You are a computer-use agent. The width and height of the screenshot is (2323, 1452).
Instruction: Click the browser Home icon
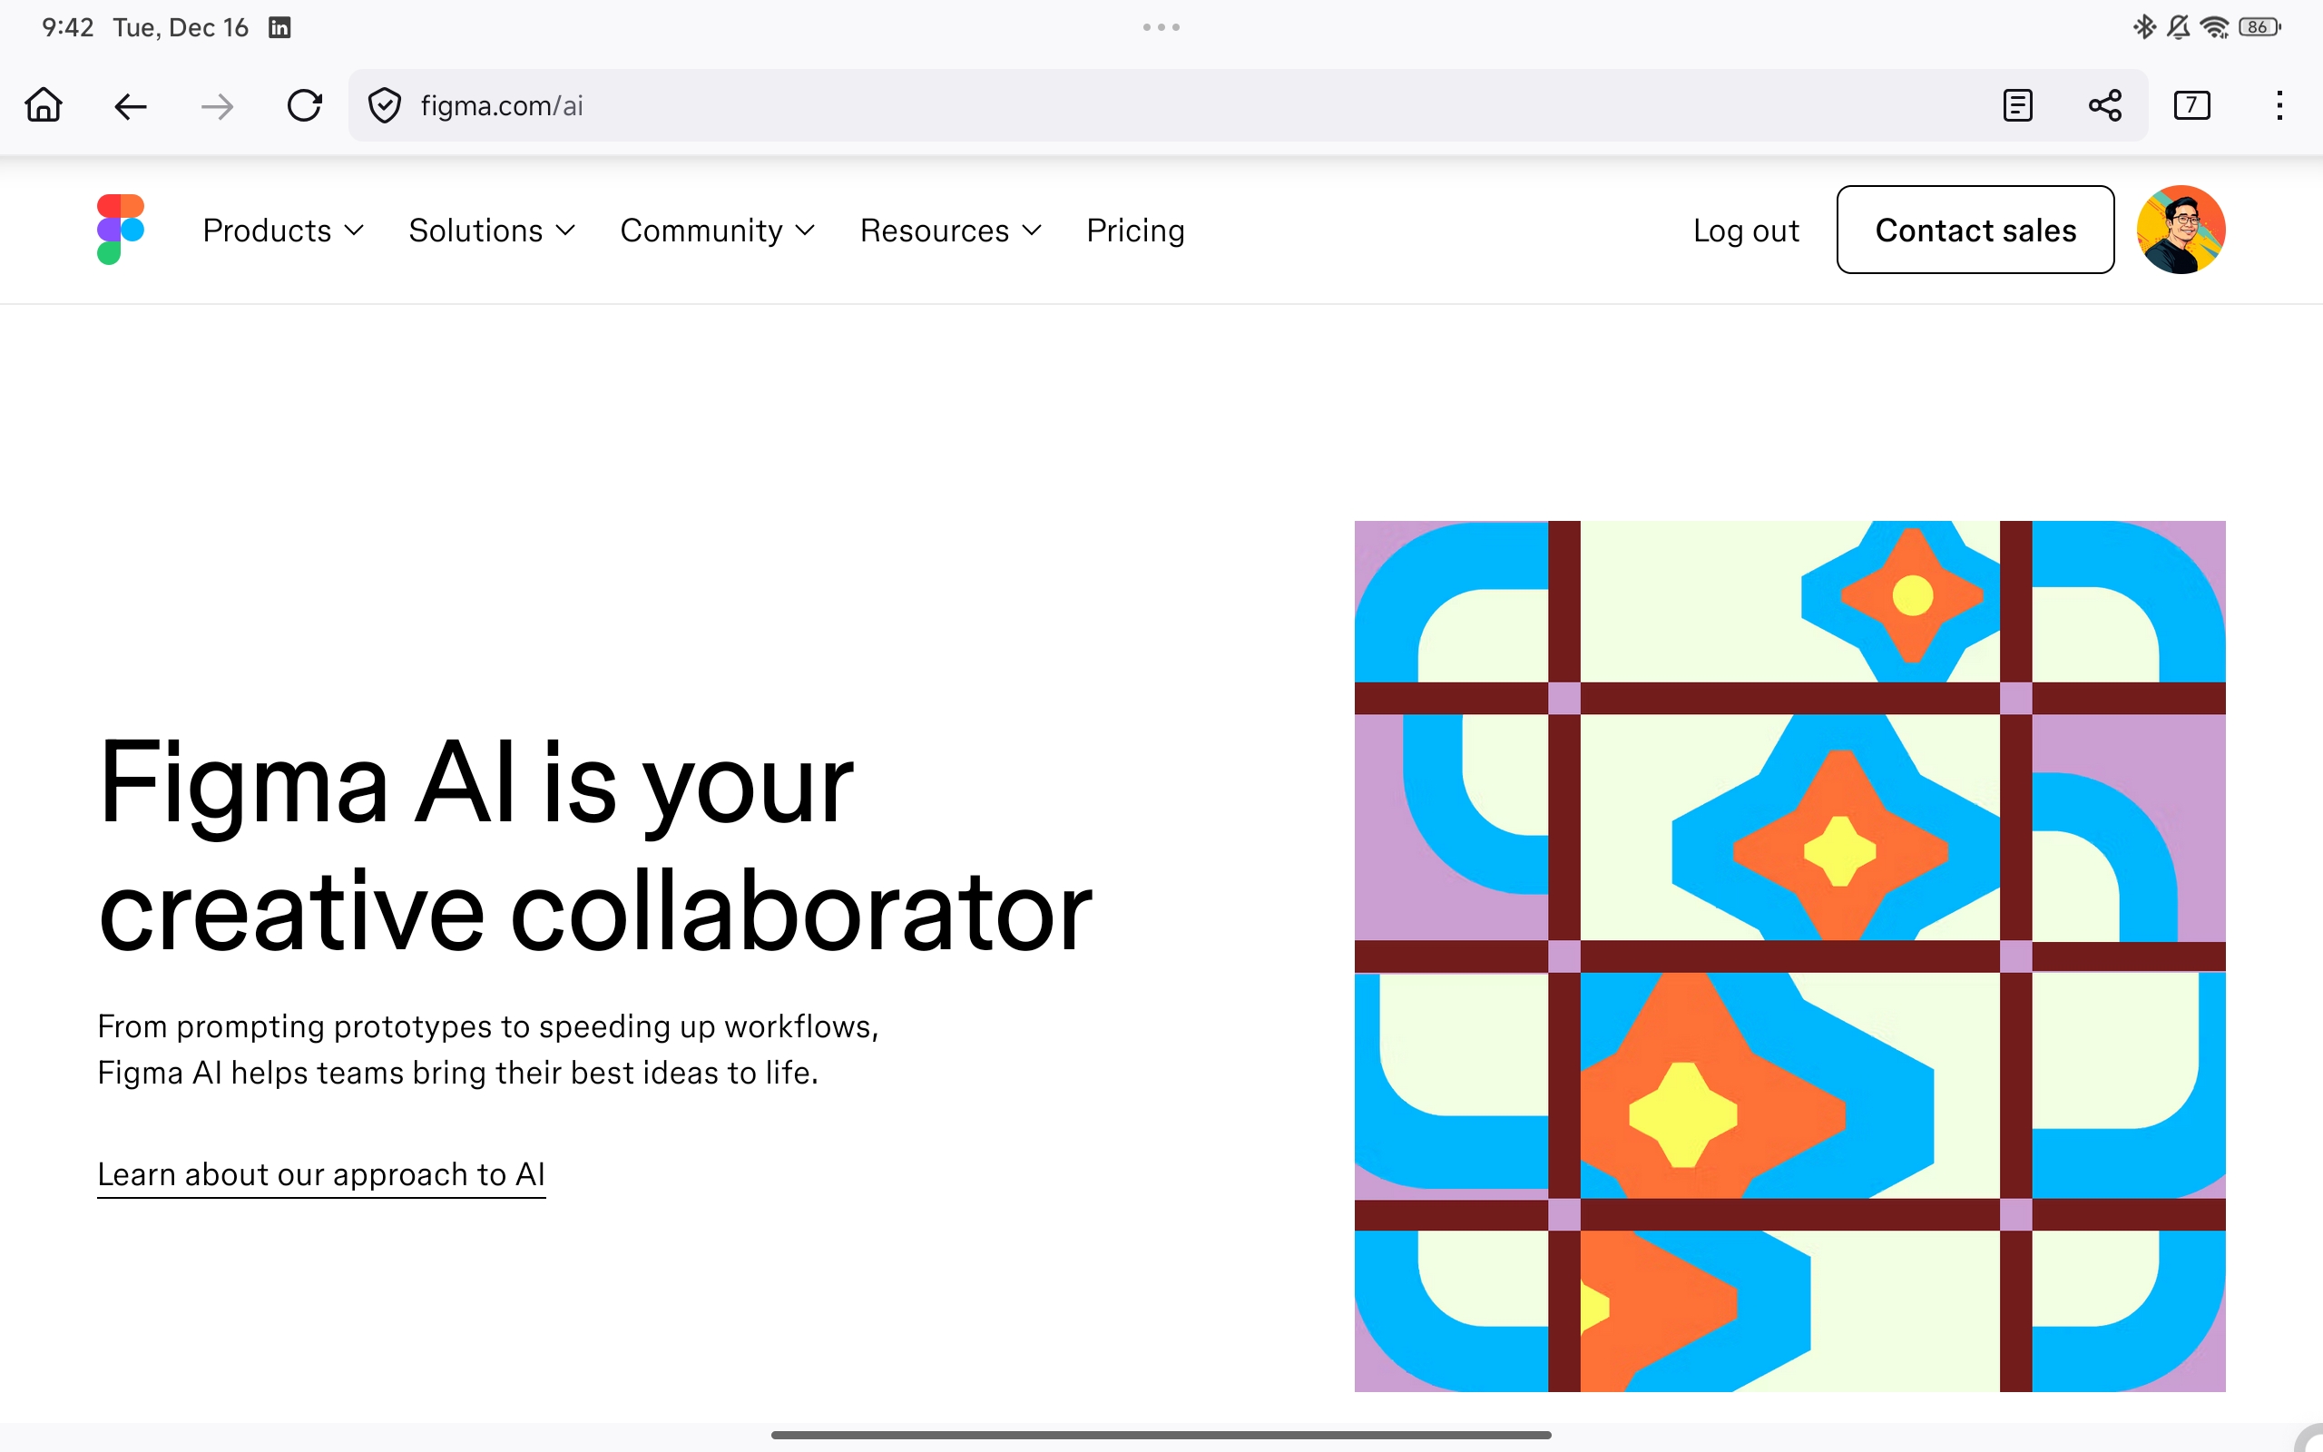pos(44,105)
